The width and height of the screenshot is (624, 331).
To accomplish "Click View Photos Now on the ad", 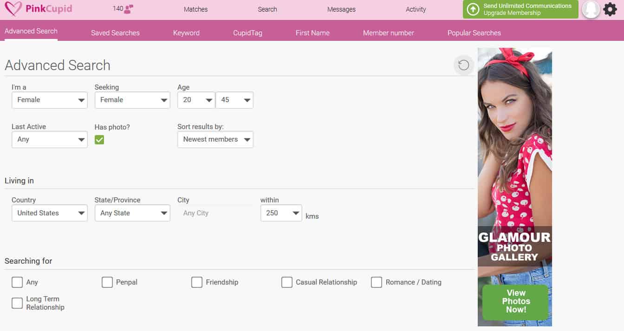I will [x=516, y=302].
